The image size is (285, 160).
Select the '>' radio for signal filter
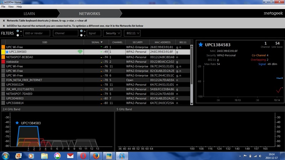(82, 31)
